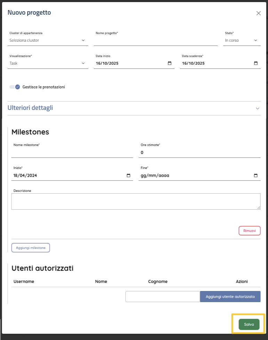268x340 pixels.
Task: Open calendar picker for Data inizio
Action: 170,63
